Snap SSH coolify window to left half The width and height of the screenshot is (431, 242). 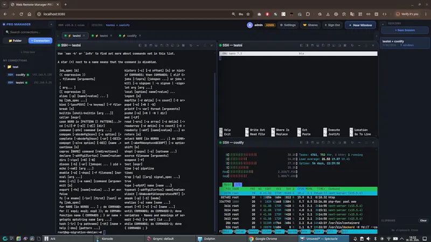click(x=301, y=143)
